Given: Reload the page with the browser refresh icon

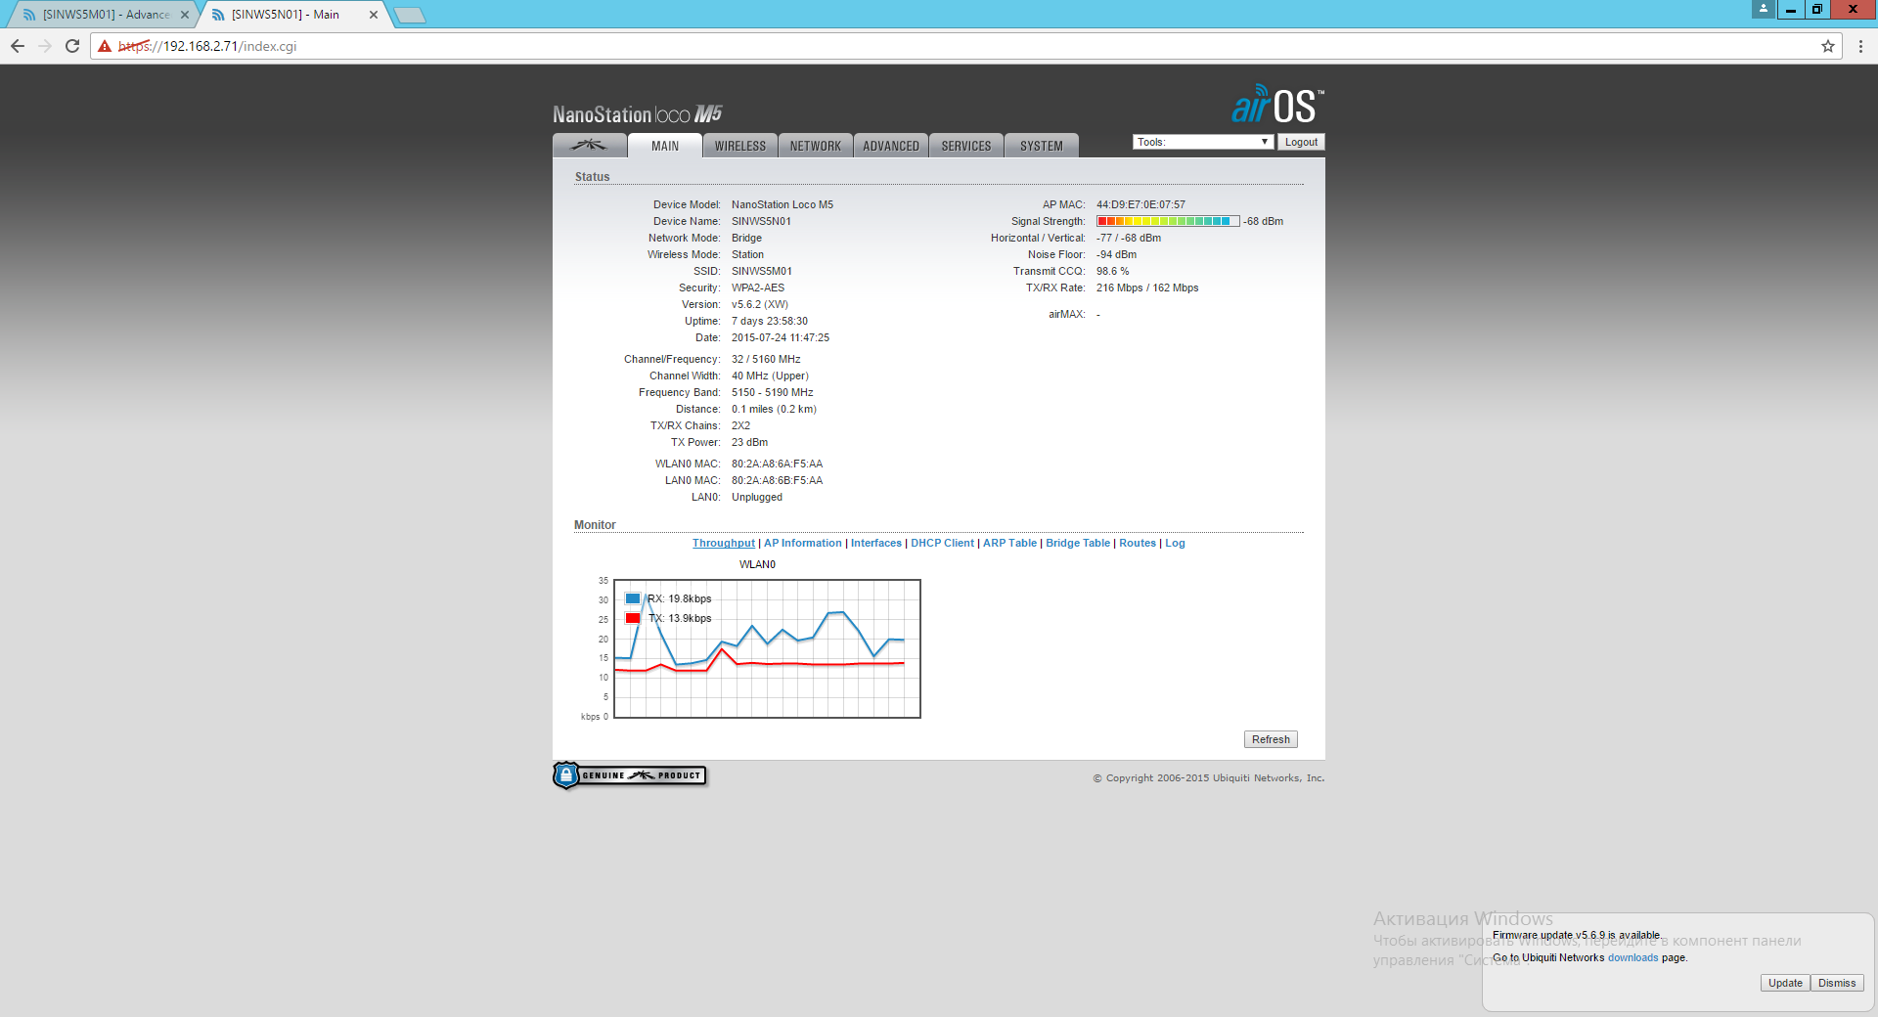Looking at the screenshot, I should click(x=72, y=46).
